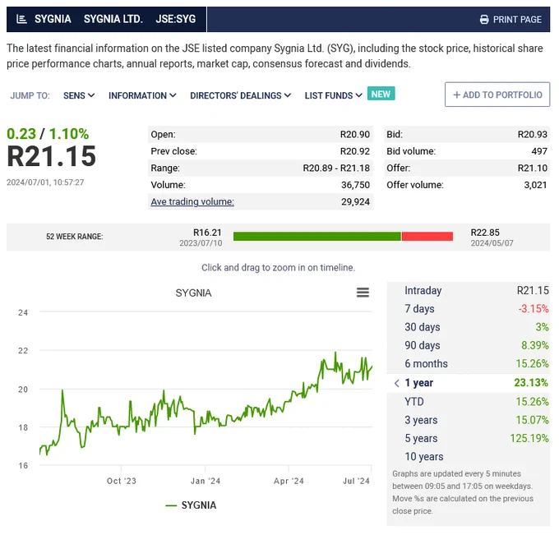Click the red part of 52 week bar
559x535 pixels.
pos(427,237)
